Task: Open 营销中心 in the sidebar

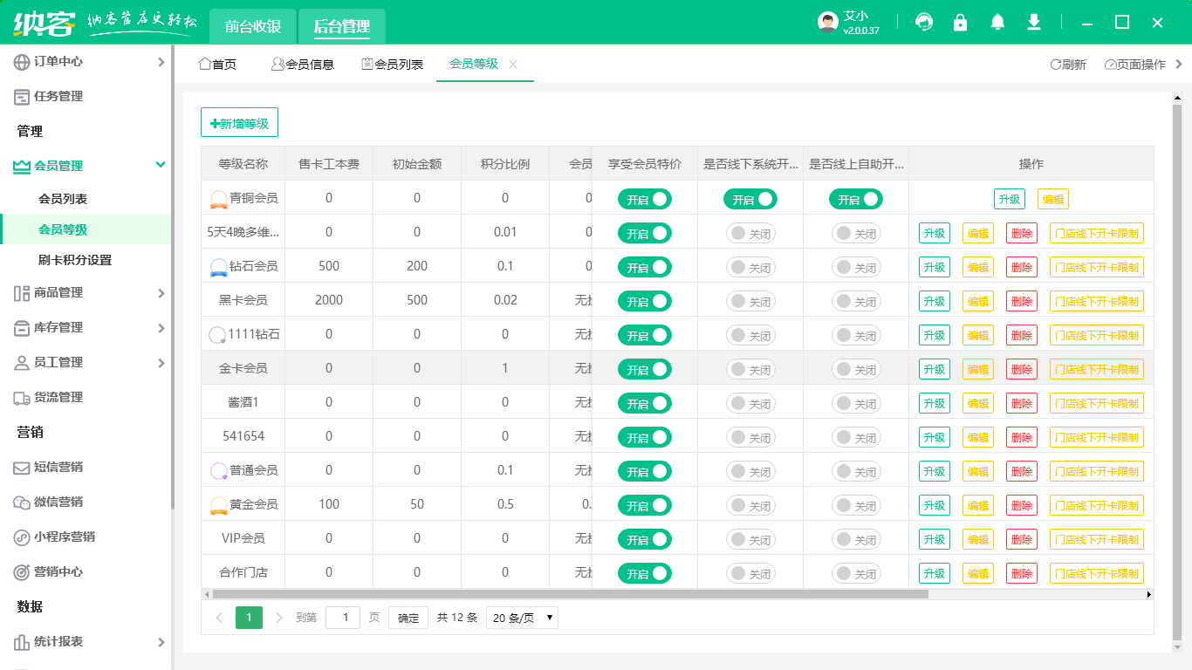Action: tap(58, 572)
